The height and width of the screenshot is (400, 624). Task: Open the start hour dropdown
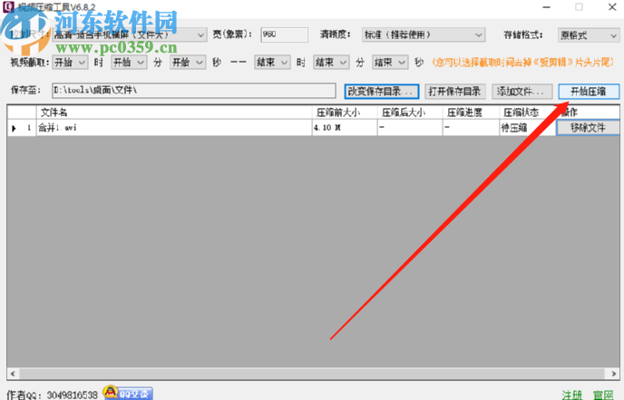click(x=70, y=63)
